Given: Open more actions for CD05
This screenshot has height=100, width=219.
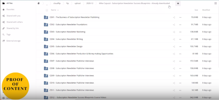Looking at the screenshot, I should (180, 47).
